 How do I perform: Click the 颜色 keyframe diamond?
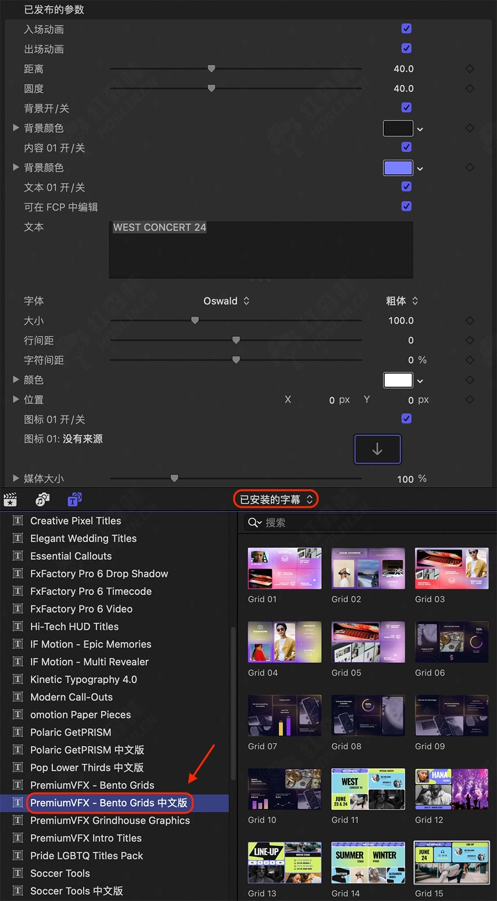470,380
